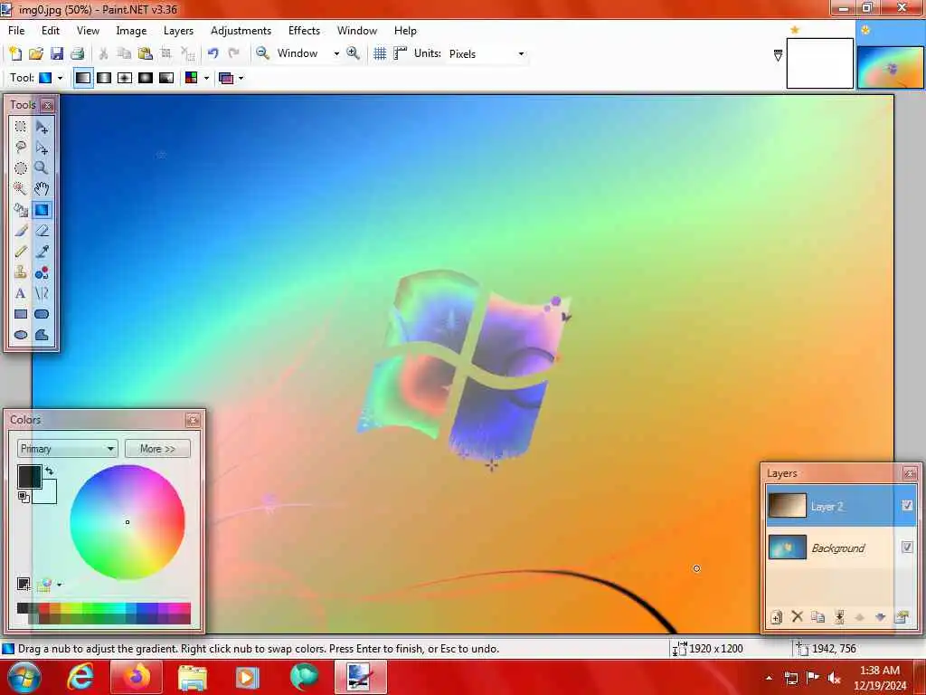Paste from clipboard toolbar icon
The image size is (926, 695).
145,53
